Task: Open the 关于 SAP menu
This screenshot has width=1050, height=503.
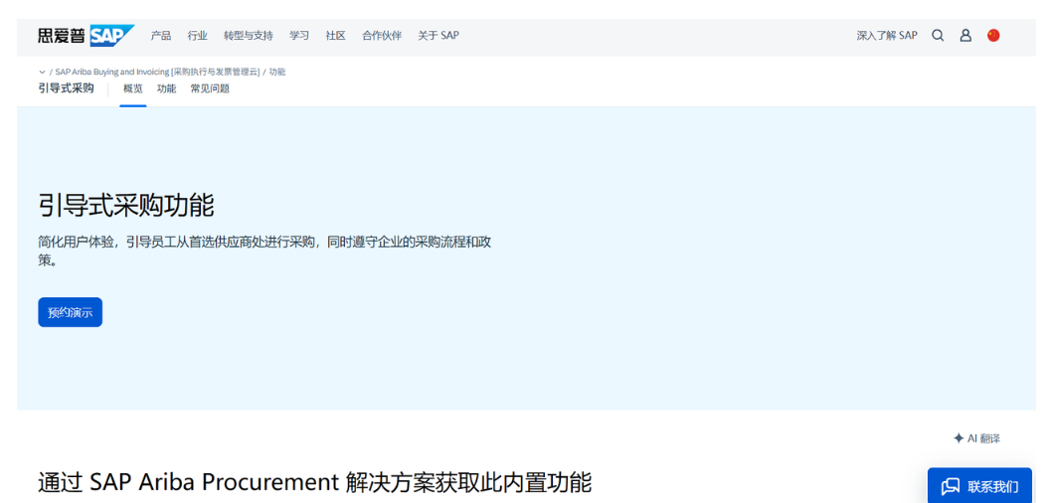Action: point(438,36)
